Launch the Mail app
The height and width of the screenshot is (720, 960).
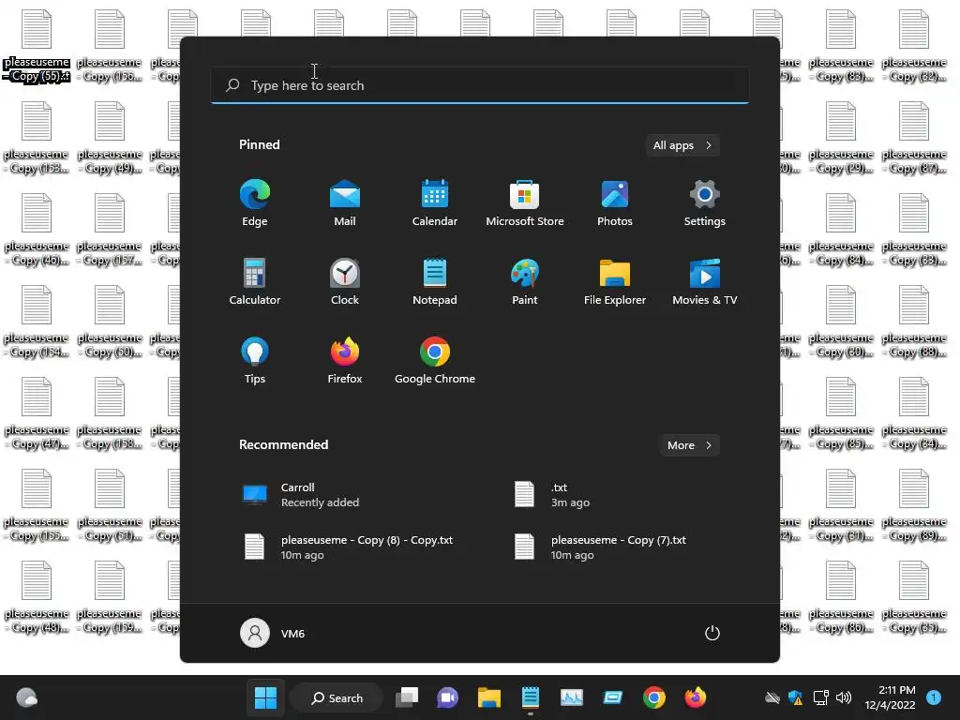(345, 202)
